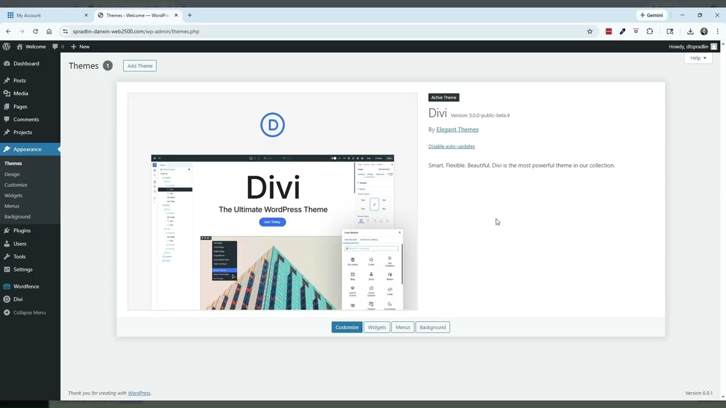
Task: Open the Widgets submenu item in sidebar
Action: click(14, 195)
